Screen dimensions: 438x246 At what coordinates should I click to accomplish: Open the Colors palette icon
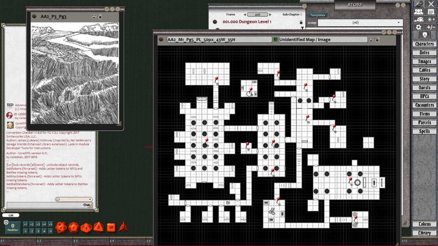coord(418,19)
